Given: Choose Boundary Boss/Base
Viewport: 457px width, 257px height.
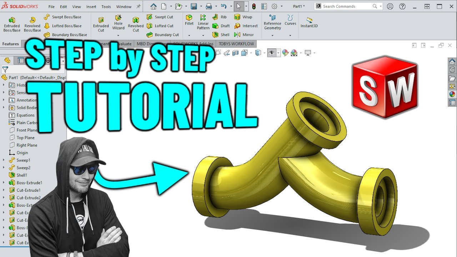Looking at the screenshot, I should tap(65, 35).
